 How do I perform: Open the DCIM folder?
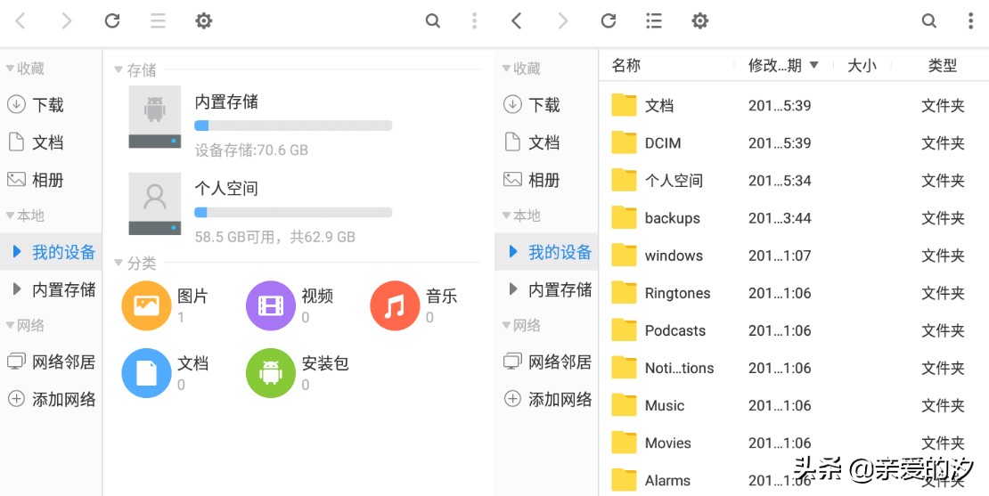tap(662, 143)
